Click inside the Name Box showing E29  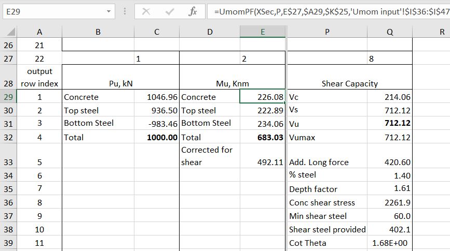(52, 11)
